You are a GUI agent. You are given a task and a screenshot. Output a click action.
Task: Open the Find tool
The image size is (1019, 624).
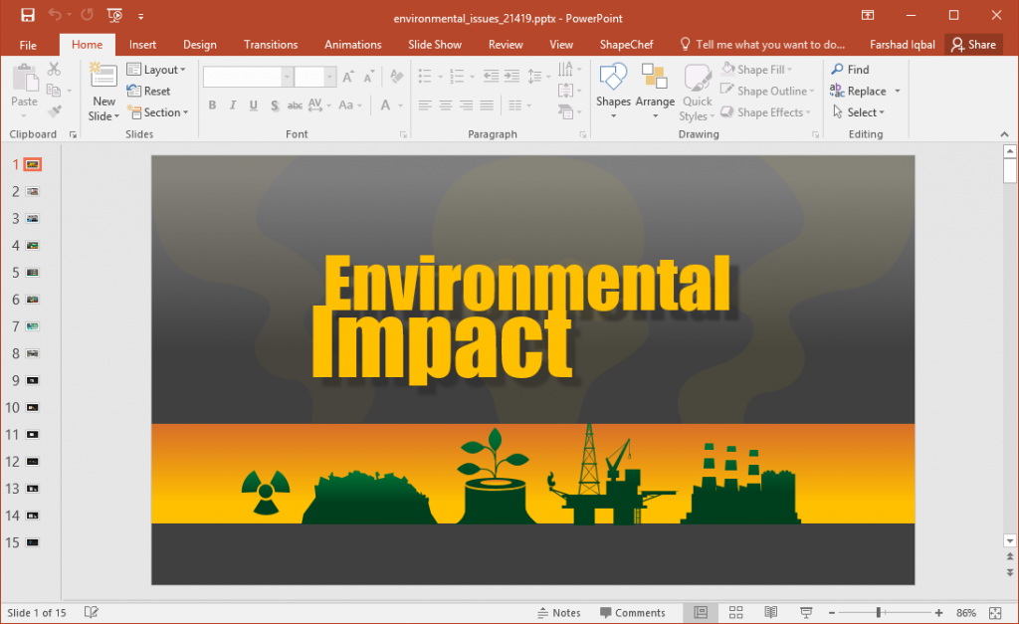(x=852, y=70)
